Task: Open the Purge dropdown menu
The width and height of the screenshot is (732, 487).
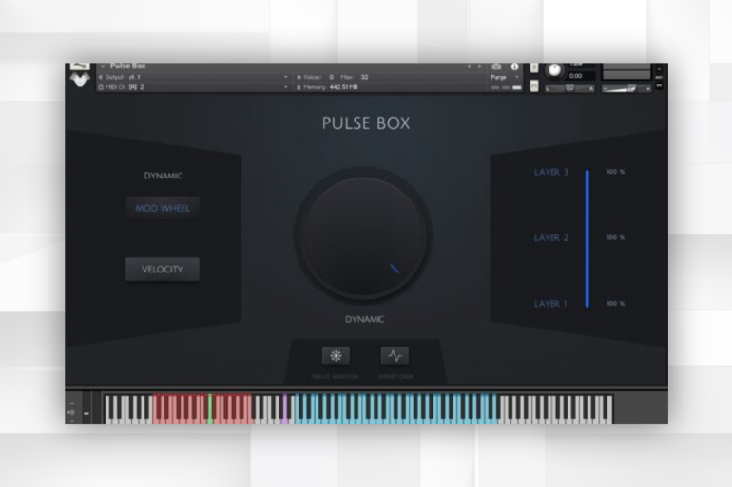Action: pos(504,77)
